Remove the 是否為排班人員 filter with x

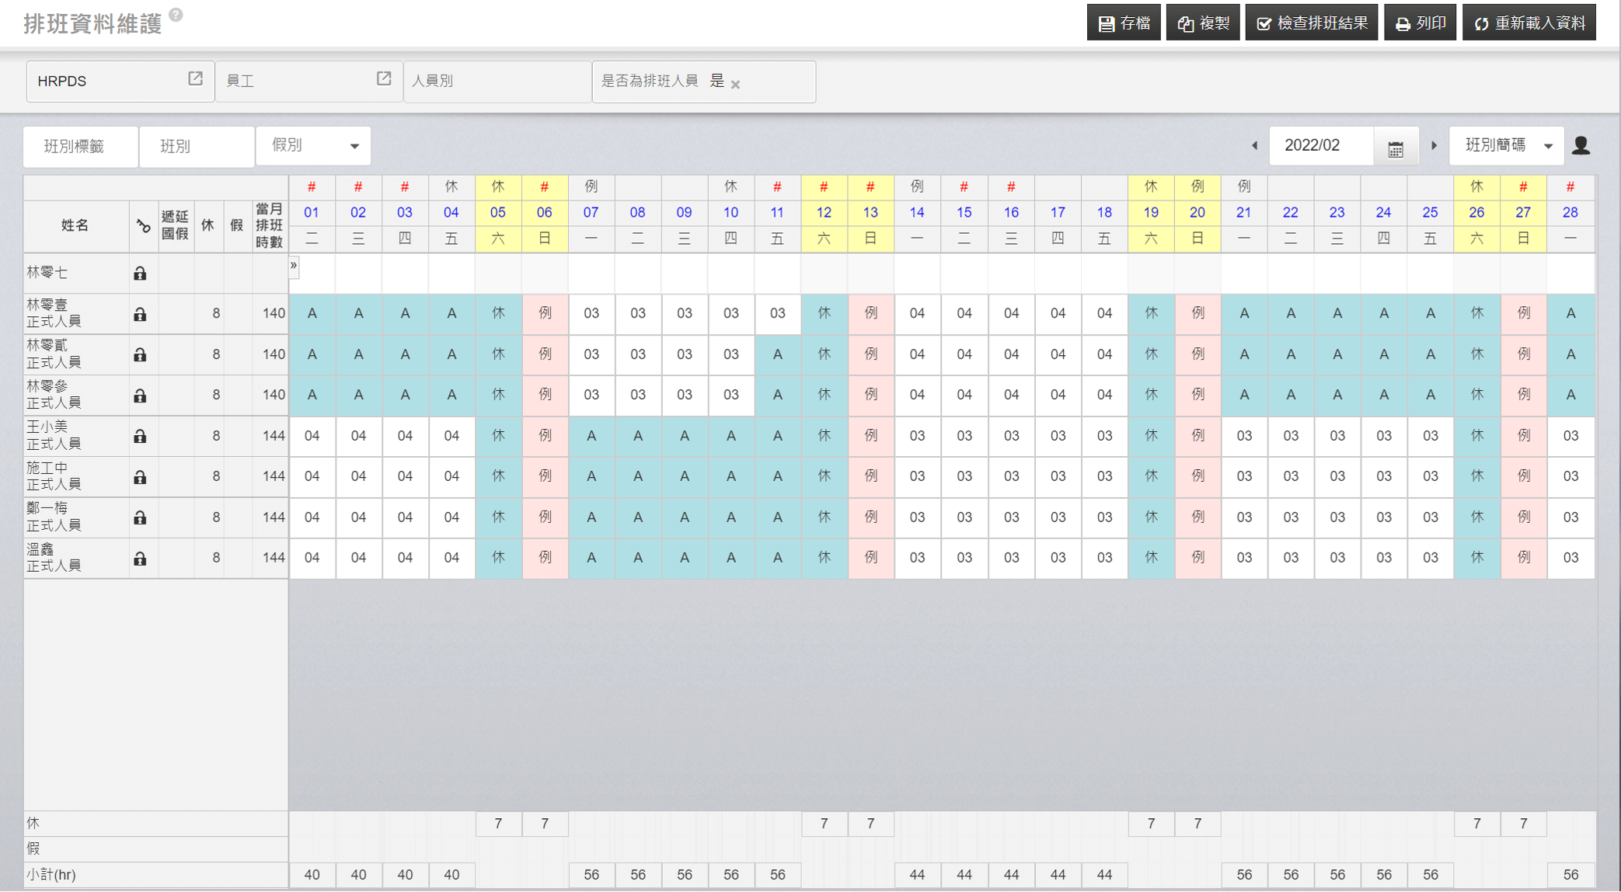[735, 84]
